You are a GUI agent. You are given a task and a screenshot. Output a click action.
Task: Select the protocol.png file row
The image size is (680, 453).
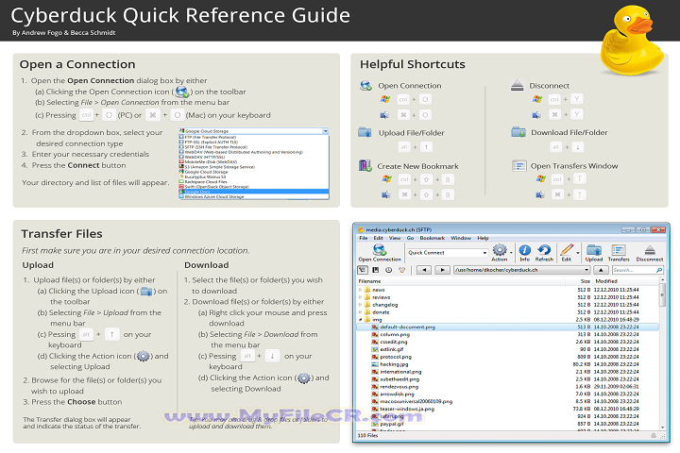[x=507, y=357]
